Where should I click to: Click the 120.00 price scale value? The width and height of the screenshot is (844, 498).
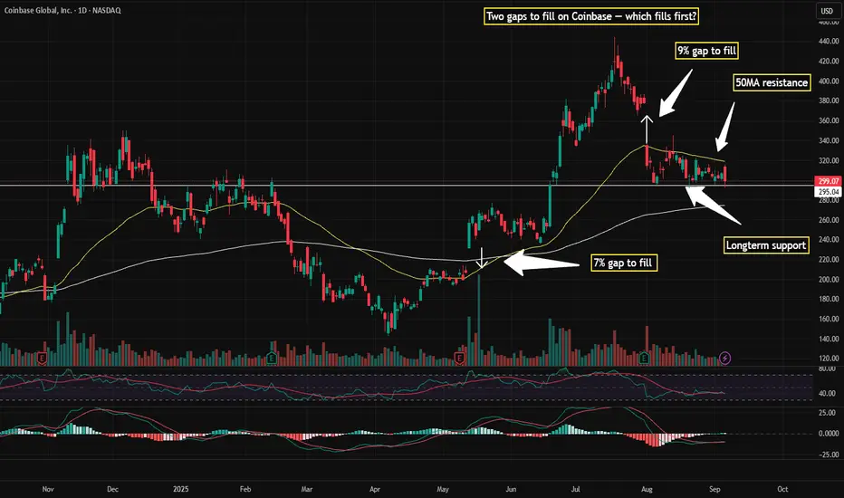[x=829, y=359]
